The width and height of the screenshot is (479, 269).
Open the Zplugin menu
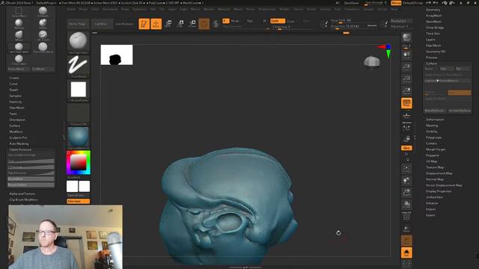click(368, 9)
